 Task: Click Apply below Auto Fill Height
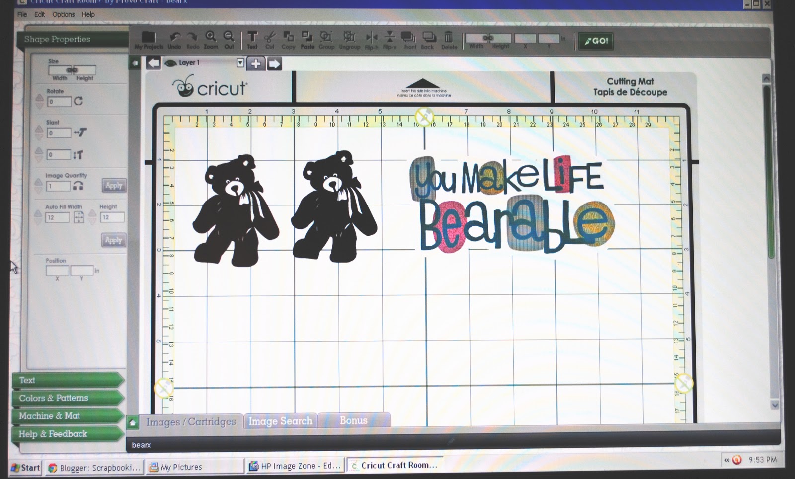click(x=113, y=240)
